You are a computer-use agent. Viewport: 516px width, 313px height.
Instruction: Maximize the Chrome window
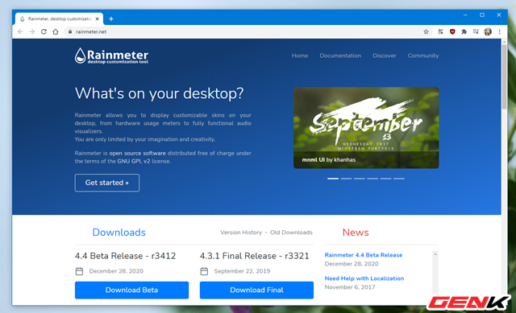pos(482,15)
